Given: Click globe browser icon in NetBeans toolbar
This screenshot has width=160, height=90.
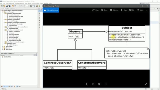Looking at the screenshot, I should point(31,6).
